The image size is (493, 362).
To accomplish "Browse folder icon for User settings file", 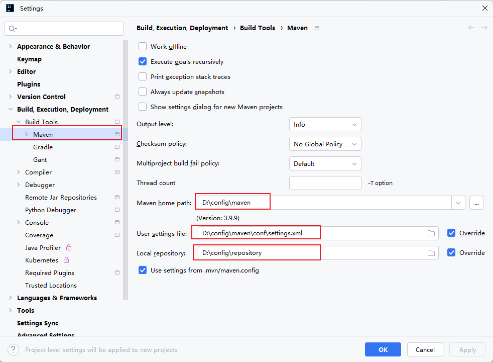I will (x=431, y=234).
